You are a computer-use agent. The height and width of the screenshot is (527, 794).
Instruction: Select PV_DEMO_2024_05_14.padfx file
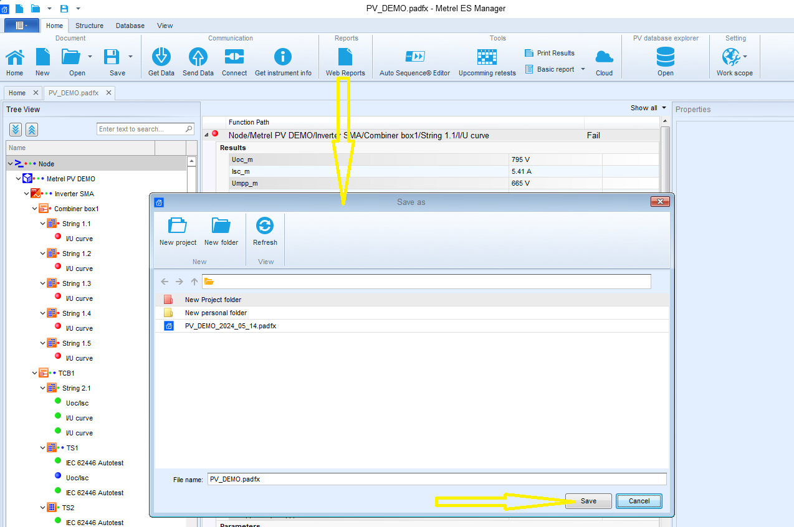click(x=230, y=326)
